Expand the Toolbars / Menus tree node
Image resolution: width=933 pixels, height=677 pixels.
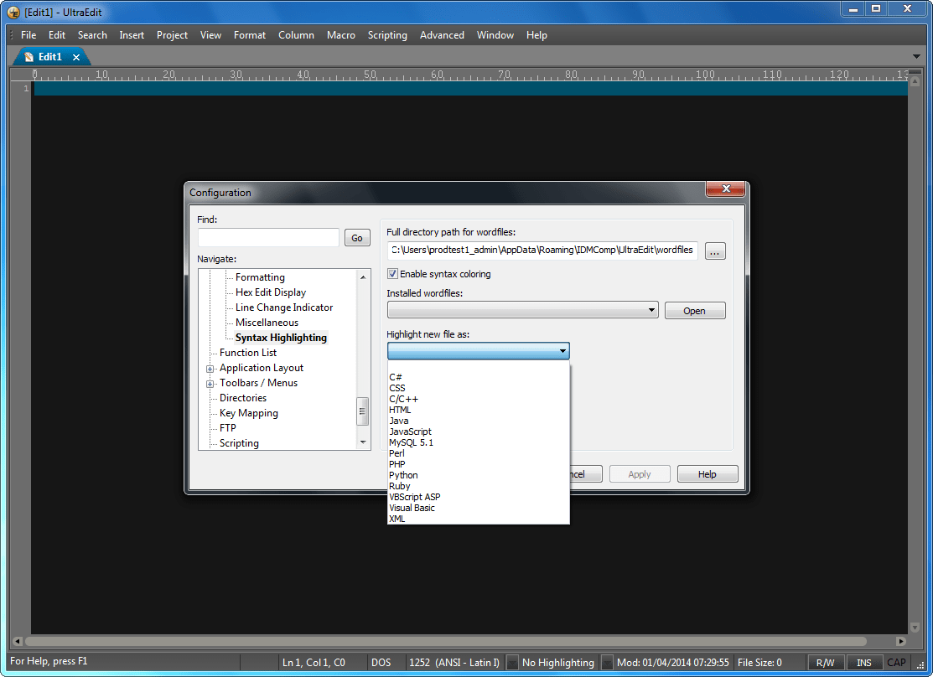click(210, 384)
